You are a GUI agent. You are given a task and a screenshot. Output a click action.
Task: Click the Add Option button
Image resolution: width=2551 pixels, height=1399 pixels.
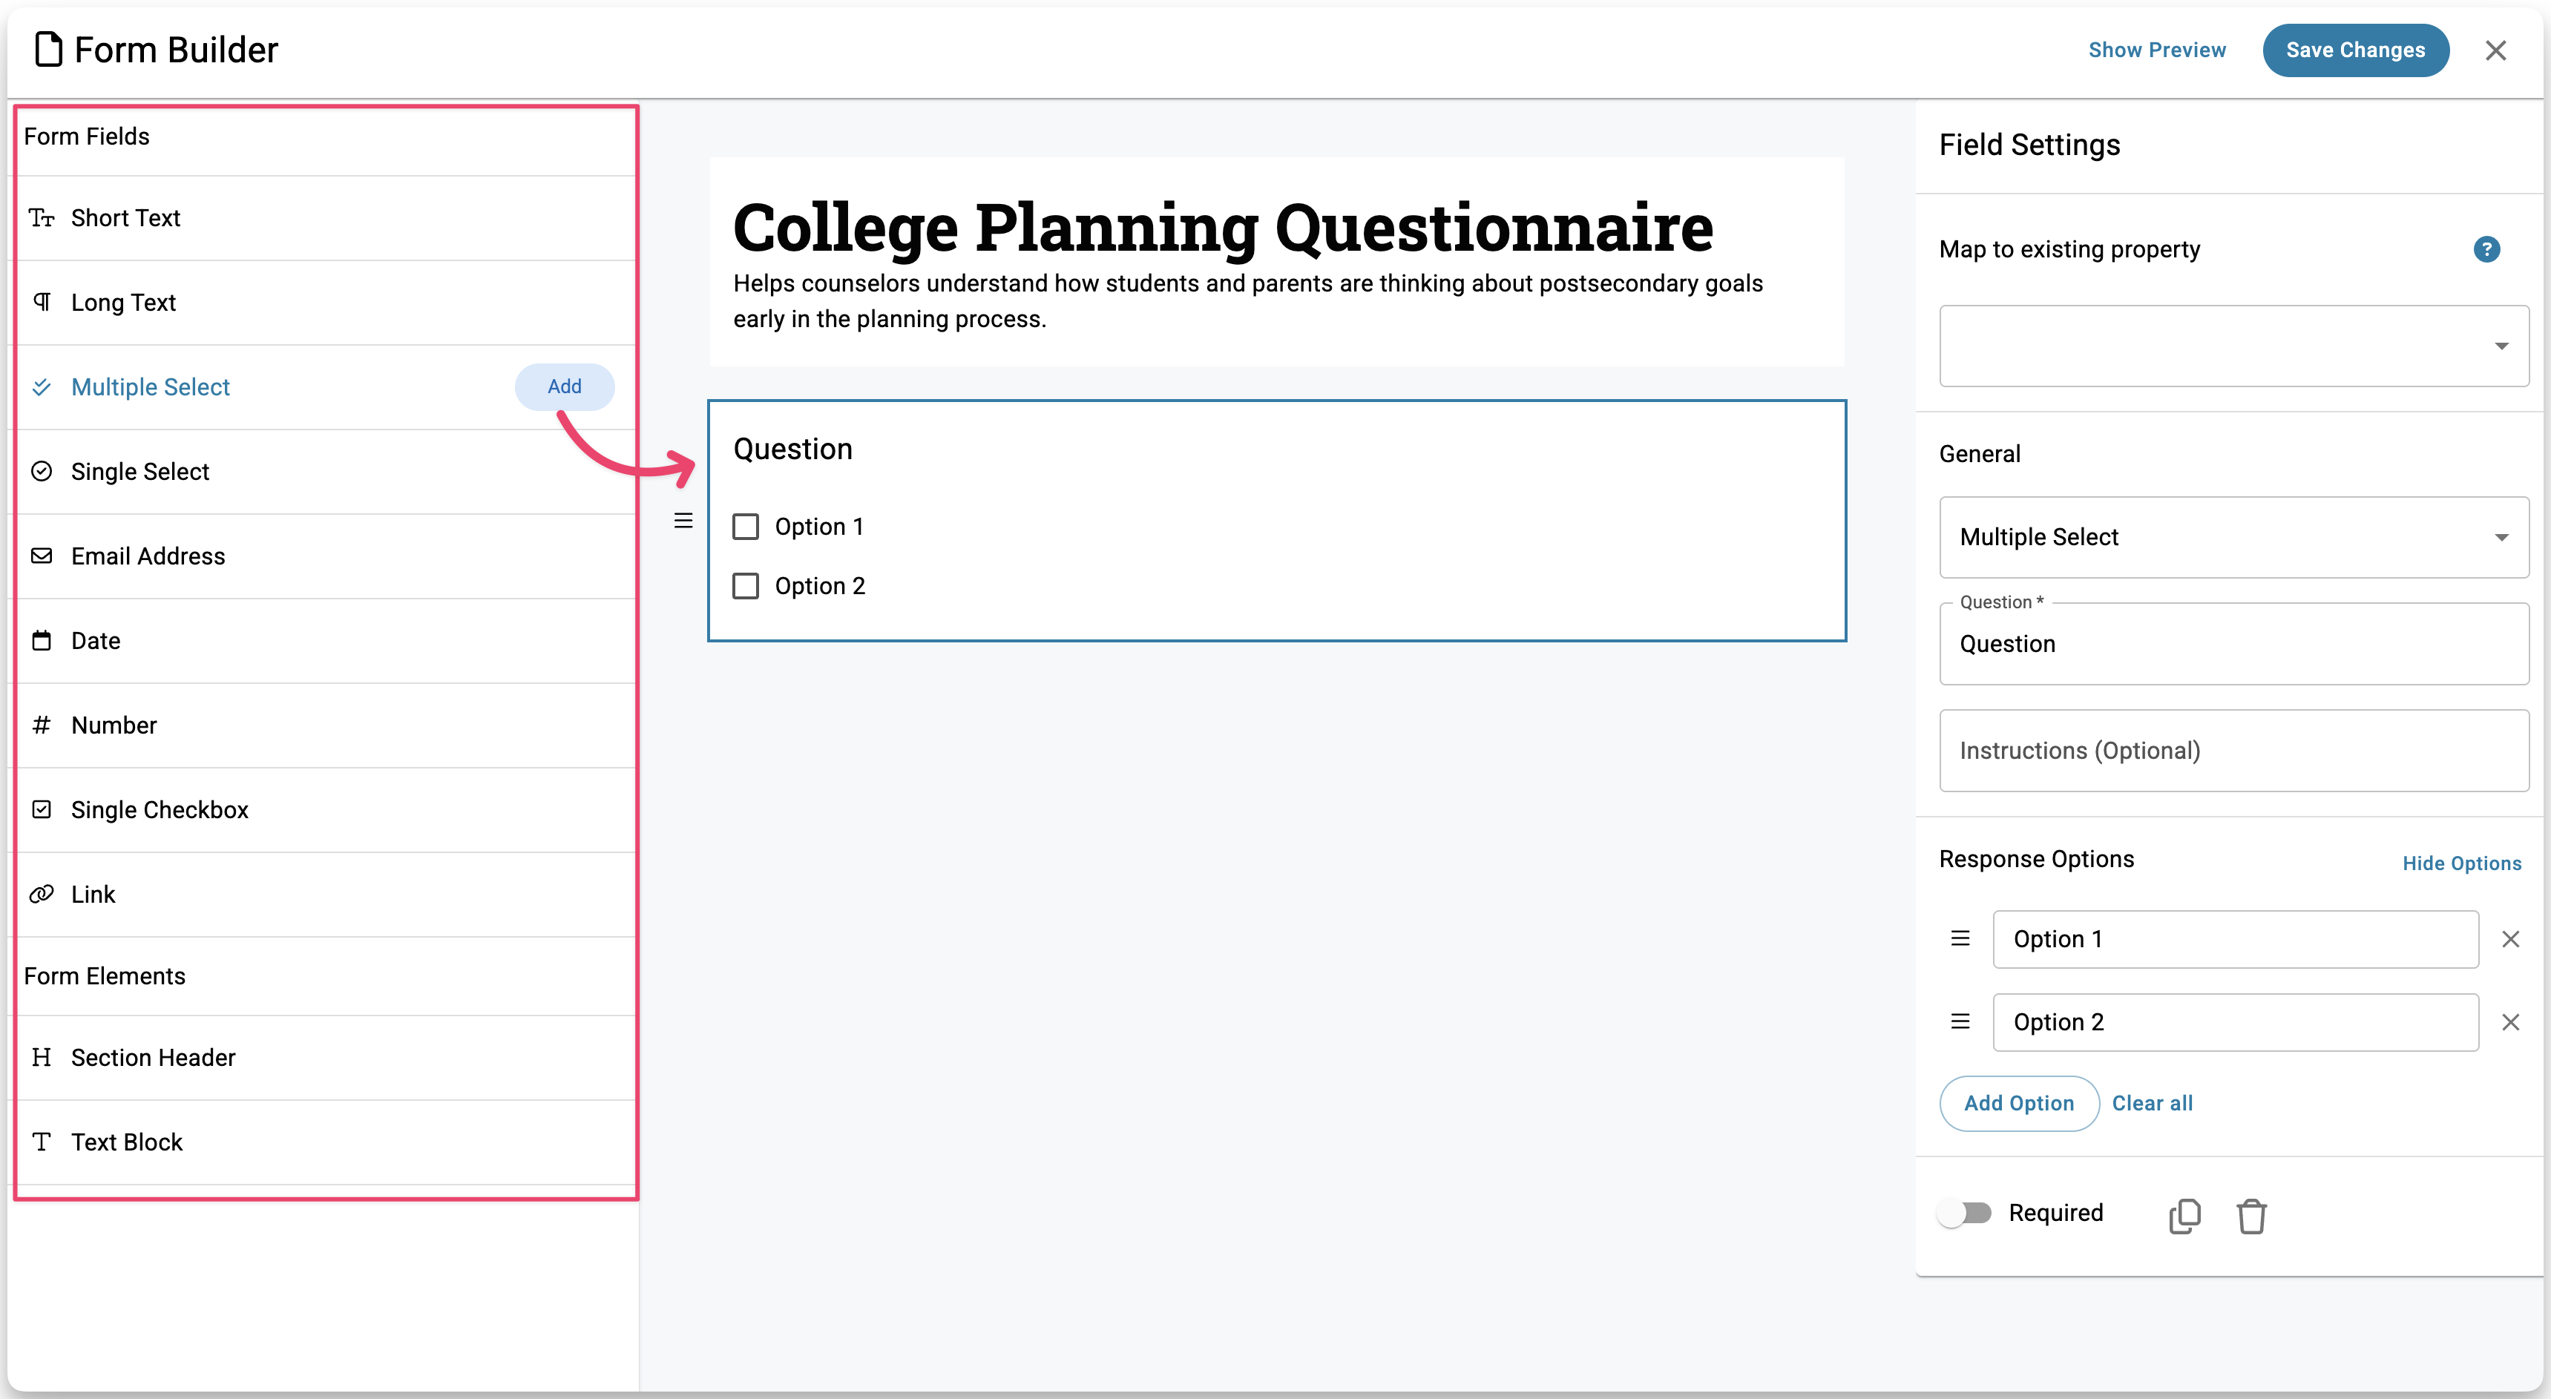click(x=2018, y=1103)
